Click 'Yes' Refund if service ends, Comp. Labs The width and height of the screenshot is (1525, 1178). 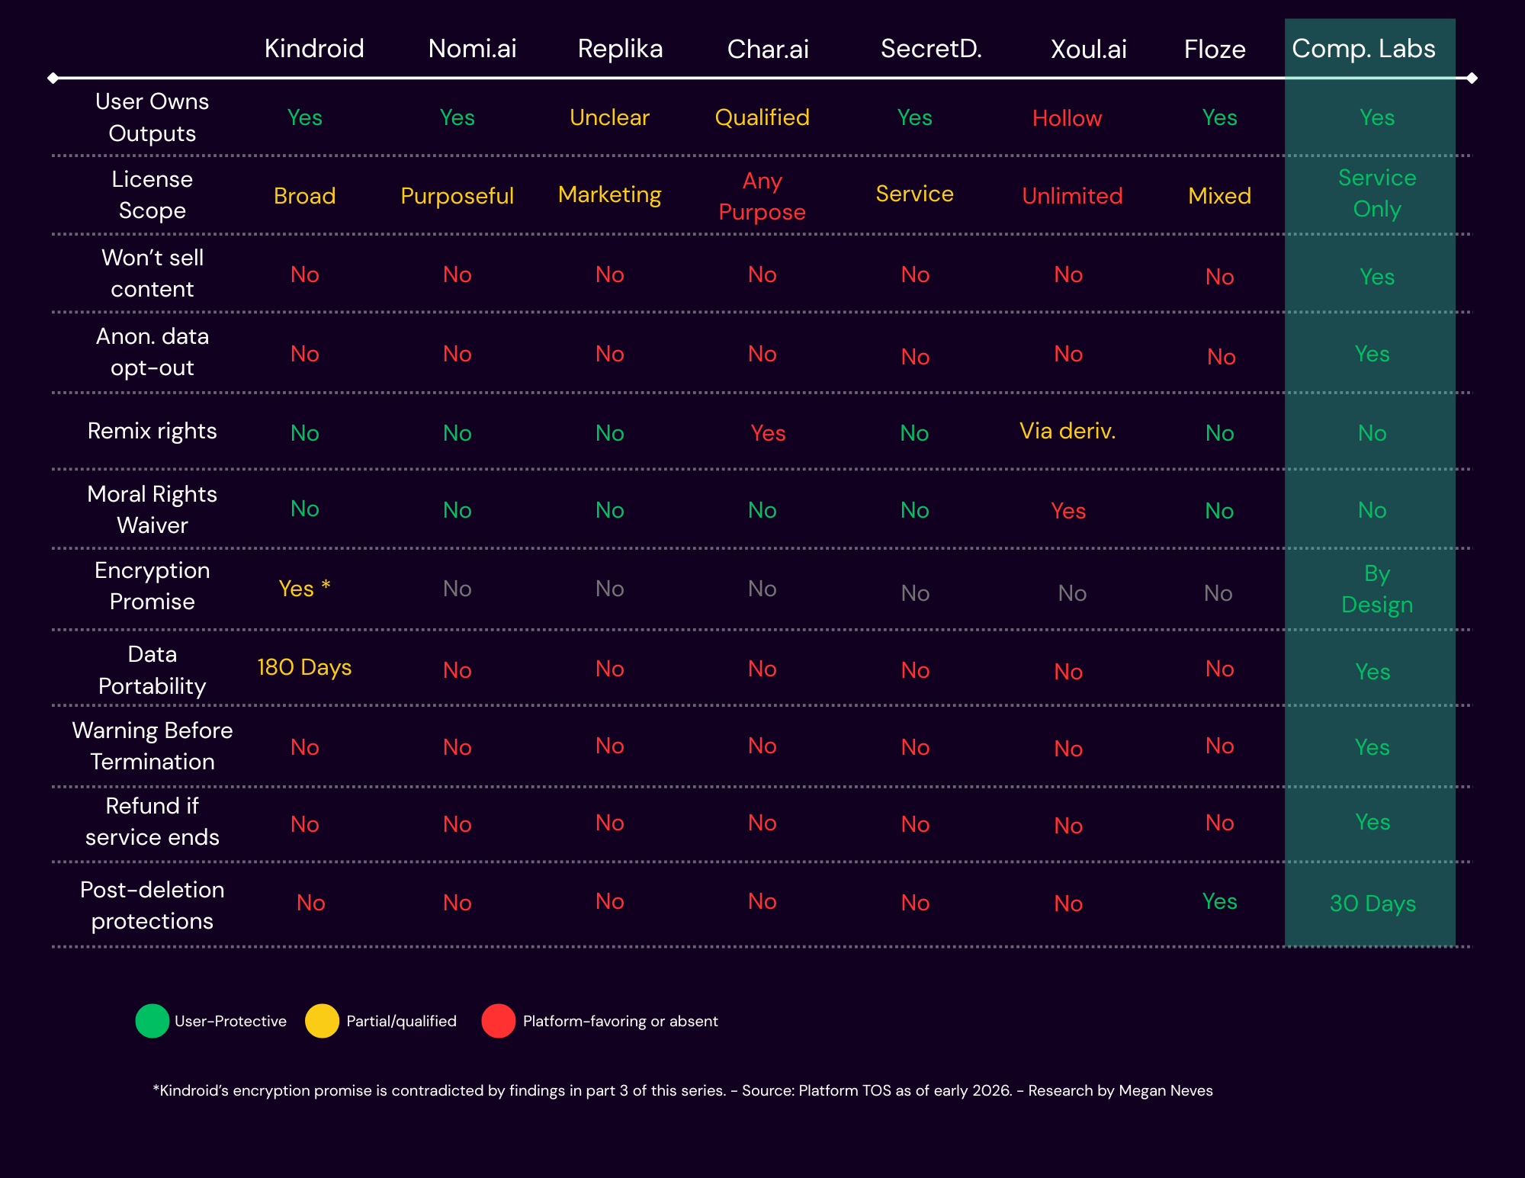[x=1372, y=822]
